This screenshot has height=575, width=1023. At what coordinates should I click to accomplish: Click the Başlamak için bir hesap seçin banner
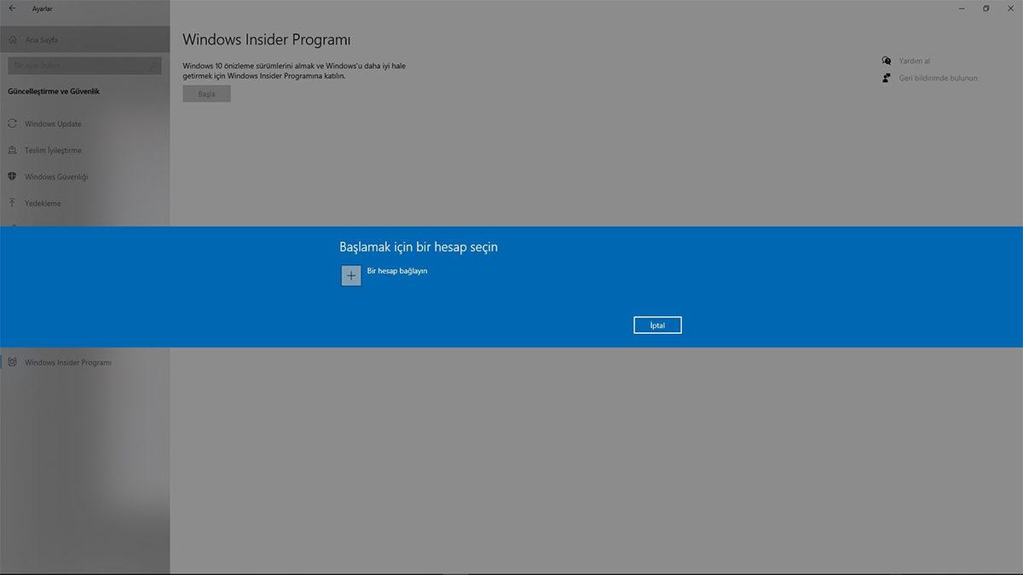(x=419, y=246)
